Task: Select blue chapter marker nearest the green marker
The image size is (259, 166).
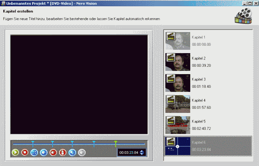Action: (x=94, y=142)
